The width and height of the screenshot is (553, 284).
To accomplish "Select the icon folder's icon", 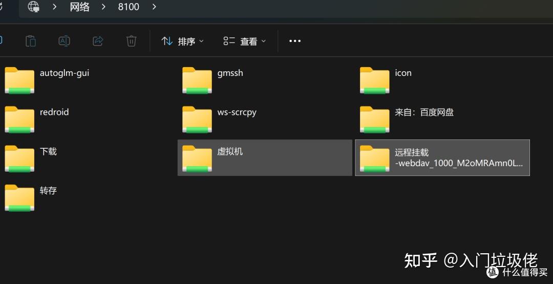I will (x=374, y=80).
